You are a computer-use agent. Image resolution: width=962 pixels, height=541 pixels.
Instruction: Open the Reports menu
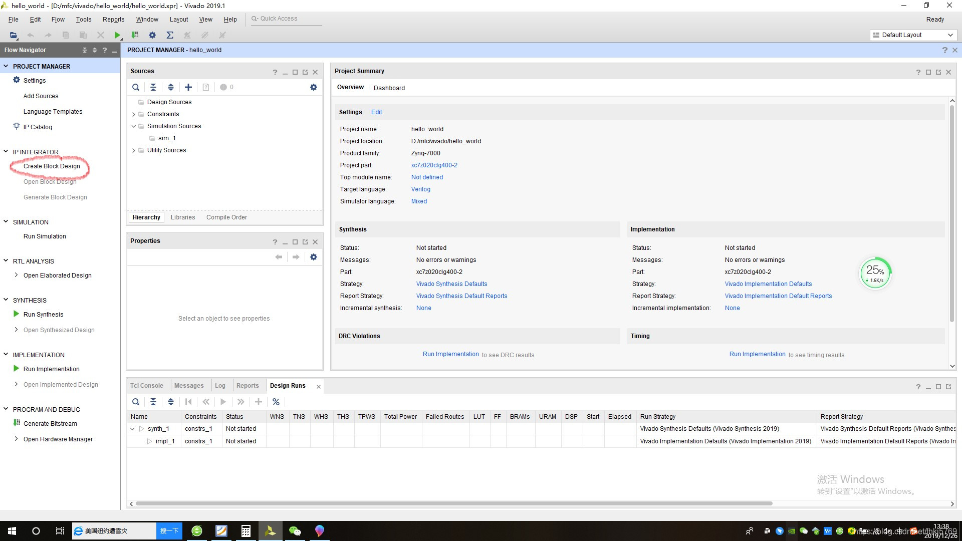coord(113,20)
